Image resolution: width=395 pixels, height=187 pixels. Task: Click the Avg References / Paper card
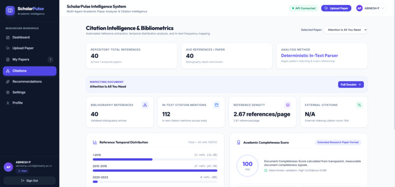pos(227,56)
